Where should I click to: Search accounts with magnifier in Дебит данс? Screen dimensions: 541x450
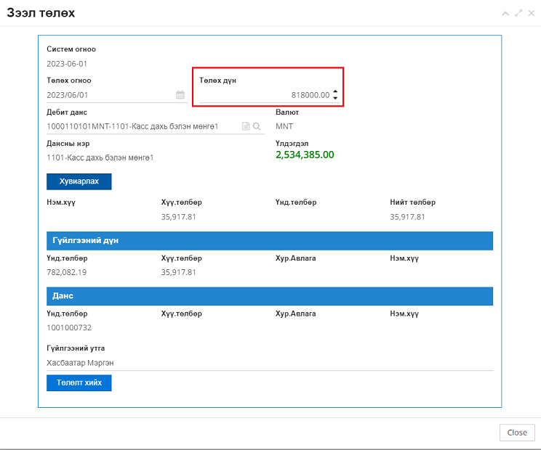point(257,126)
